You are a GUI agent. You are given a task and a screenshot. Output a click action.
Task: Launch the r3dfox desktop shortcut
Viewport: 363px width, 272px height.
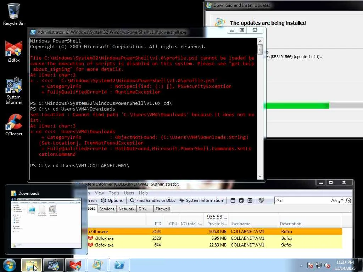(14, 51)
